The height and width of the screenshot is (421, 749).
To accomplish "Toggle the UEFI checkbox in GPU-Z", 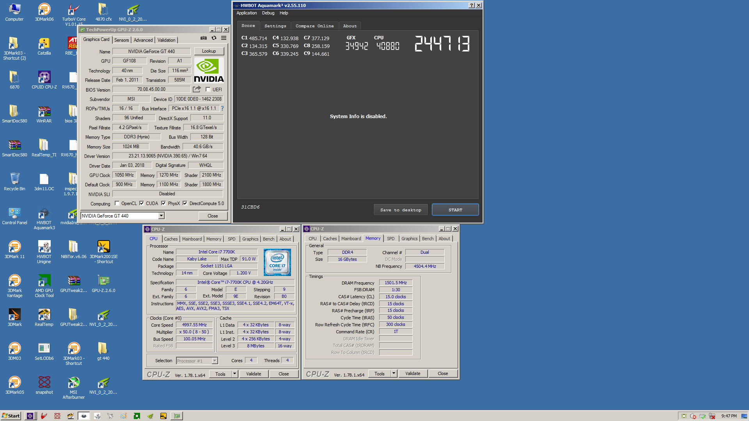I will click(208, 90).
